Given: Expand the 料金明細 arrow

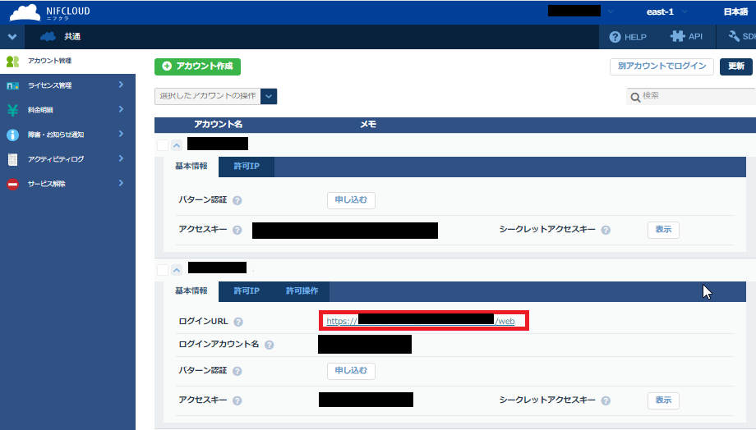Looking at the screenshot, I should pos(121,109).
